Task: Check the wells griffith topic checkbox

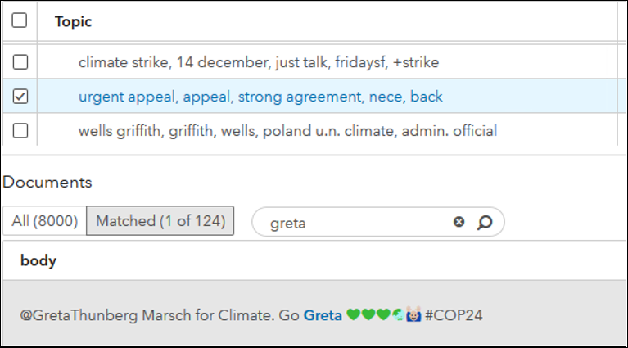Action: click(x=20, y=131)
